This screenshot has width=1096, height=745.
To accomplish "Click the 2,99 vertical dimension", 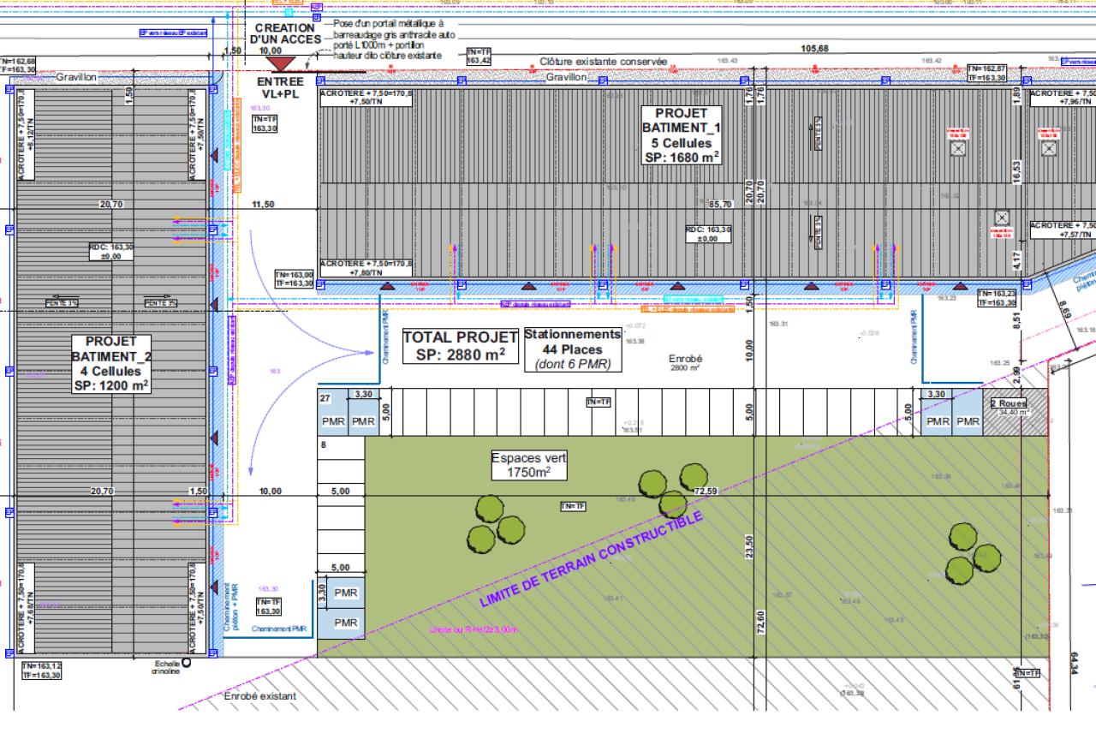I will coord(1017,375).
